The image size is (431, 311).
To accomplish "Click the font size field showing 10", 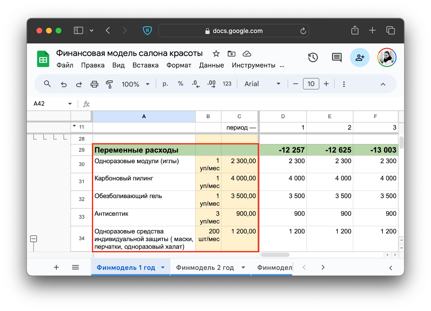I will 311,84.
